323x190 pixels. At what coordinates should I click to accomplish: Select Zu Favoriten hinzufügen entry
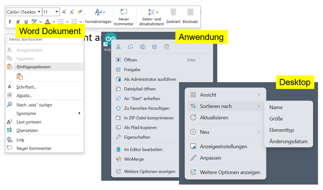pyautogui.click(x=146, y=108)
